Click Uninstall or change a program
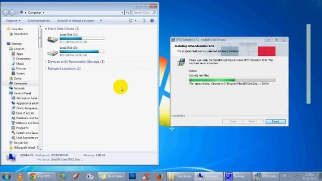Image resolution: width=322 pixels, height=181 pixels. (75, 21)
